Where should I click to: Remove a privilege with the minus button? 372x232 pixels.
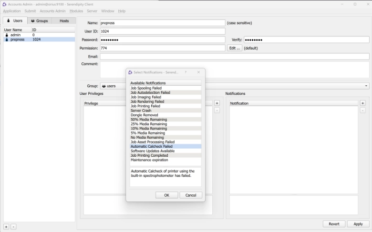coord(217,110)
